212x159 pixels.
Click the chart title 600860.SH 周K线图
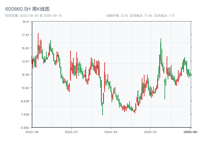click(27, 9)
